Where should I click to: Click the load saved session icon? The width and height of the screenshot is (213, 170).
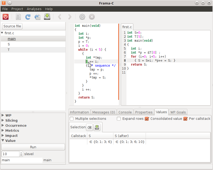[37, 17]
